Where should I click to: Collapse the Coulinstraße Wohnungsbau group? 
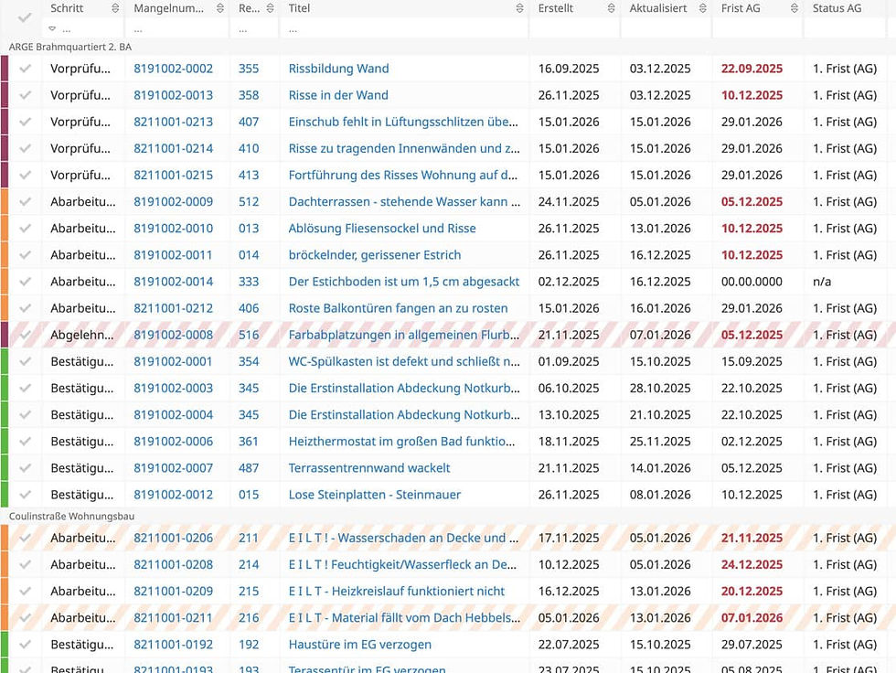click(71, 516)
